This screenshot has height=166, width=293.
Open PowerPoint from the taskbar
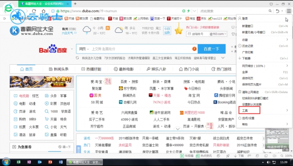coord(50,162)
